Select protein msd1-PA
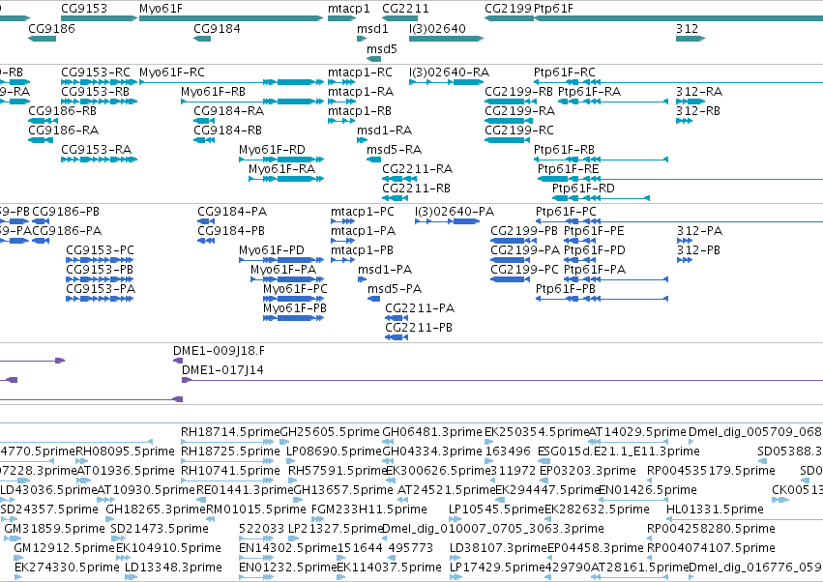Viewport: 823px width, 582px height. tap(362, 279)
